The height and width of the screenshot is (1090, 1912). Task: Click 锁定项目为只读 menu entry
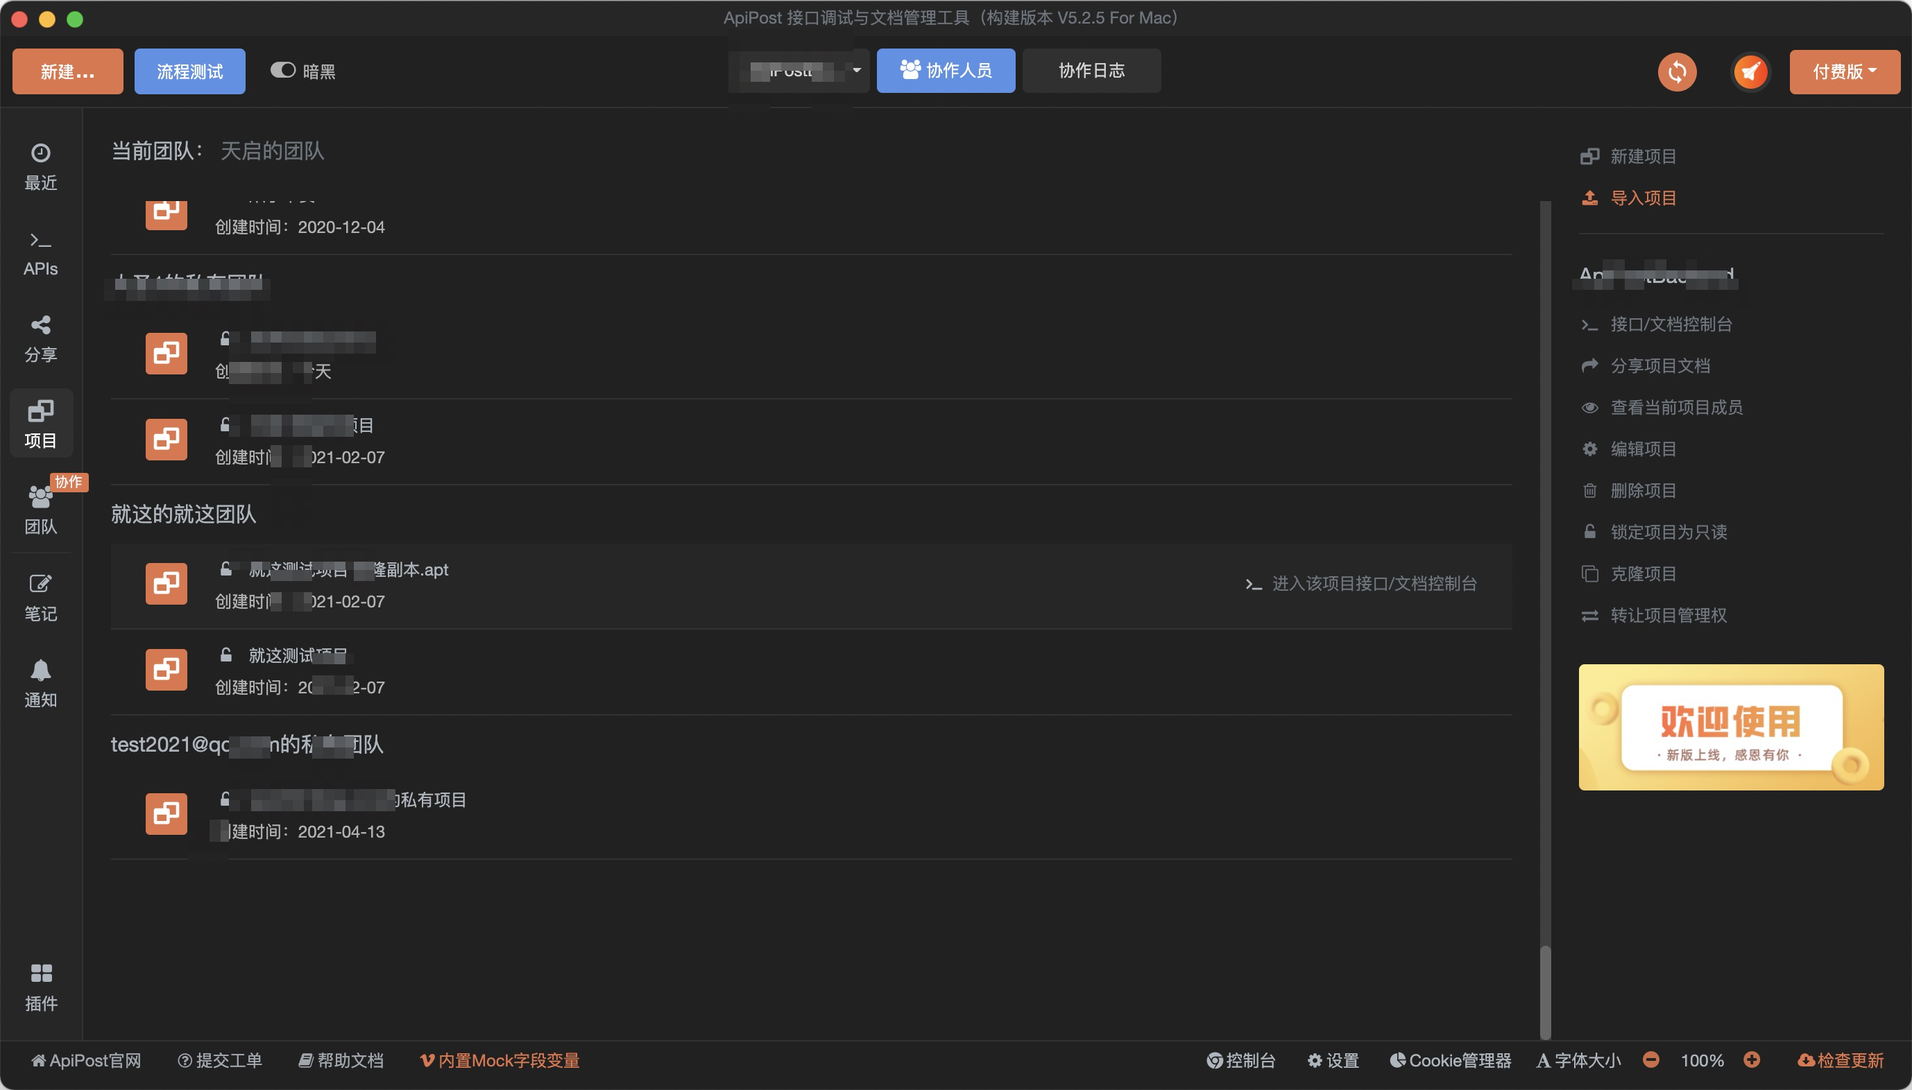coord(1654,532)
